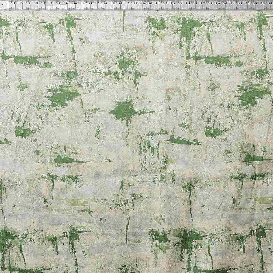Click the number 33 on the ruler
The width and height of the screenshot is (273, 273).
[248, 3]
